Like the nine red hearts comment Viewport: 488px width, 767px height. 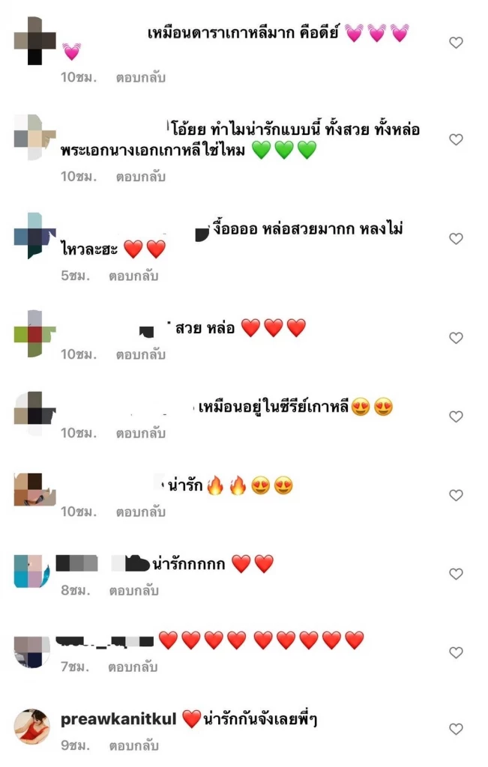click(x=456, y=652)
